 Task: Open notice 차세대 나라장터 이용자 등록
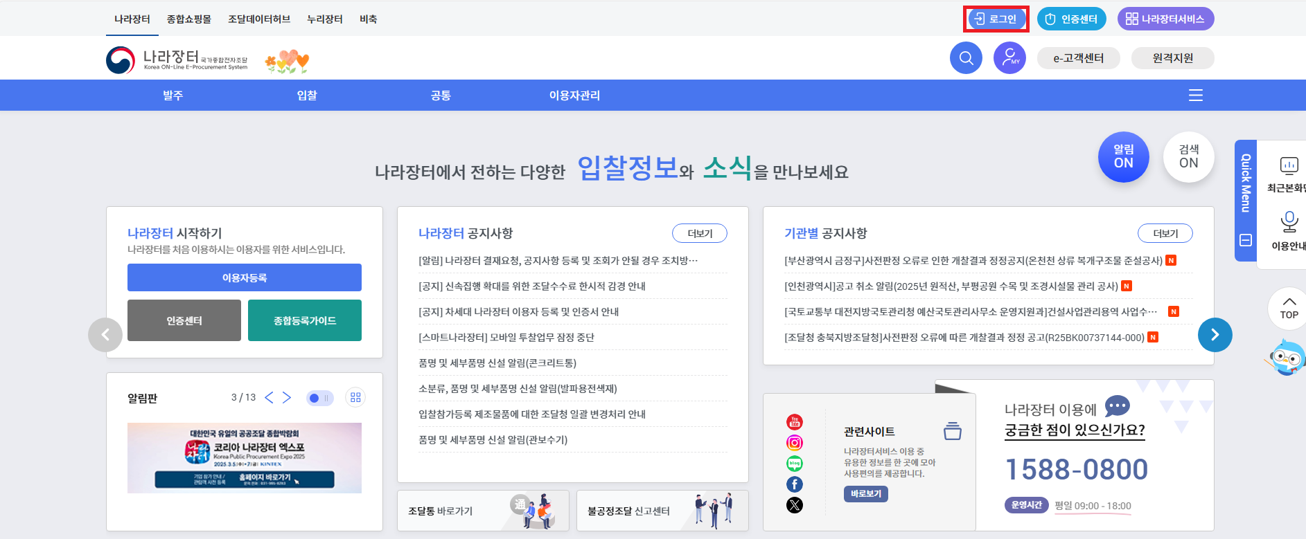(x=519, y=311)
